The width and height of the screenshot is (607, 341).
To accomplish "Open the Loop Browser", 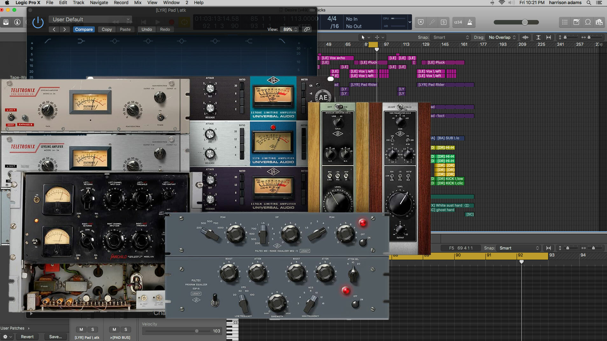I will click(588, 22).
